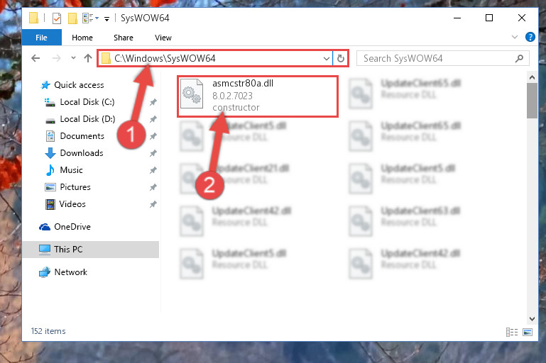Expand the ribbon chevron
This screenshot has height=363, width=546.
pos(514,37)
